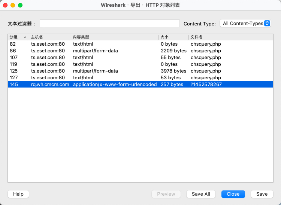Open Help for the export dialog
Screen dimensions: 281x205
(x=18, y=194)
